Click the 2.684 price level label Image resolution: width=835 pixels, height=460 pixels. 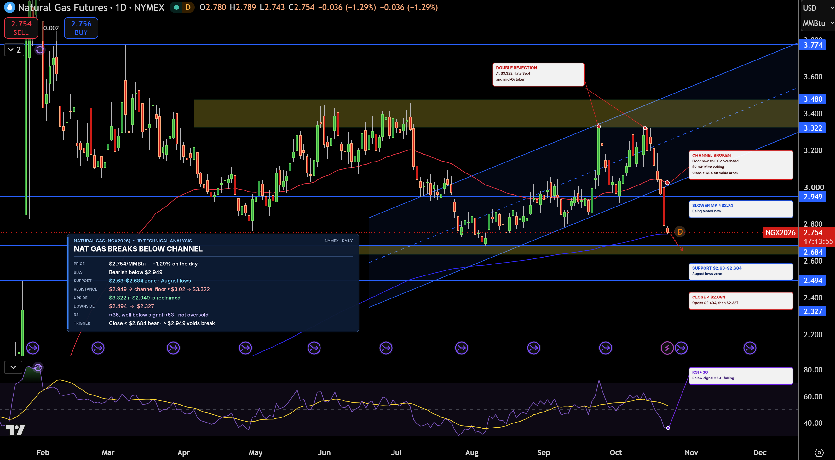pyautogui.click(x=813, y=252)
